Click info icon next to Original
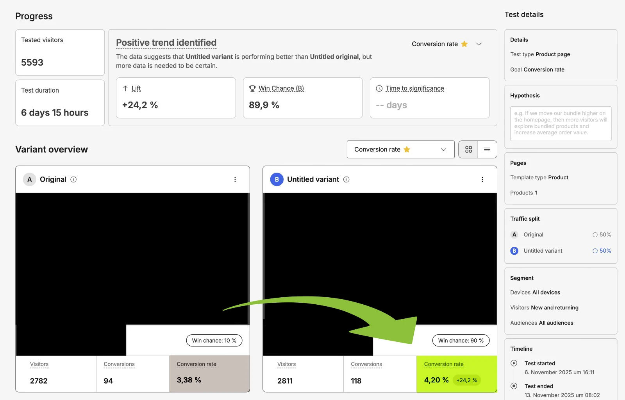The width and height of the screenshot is (625, 400). (73, 179)
